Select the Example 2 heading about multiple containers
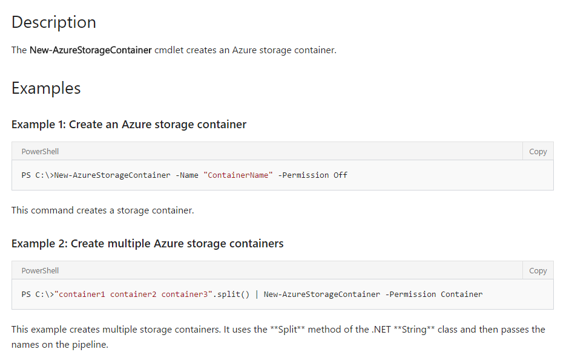 click(x=147, y=243)
